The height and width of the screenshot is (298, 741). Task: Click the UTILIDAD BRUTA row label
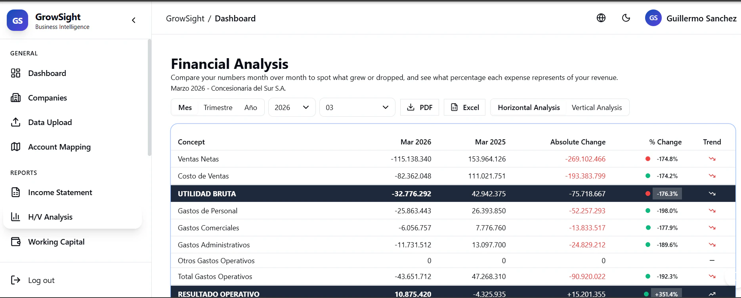pyautogui.click(x=207, y=194)
